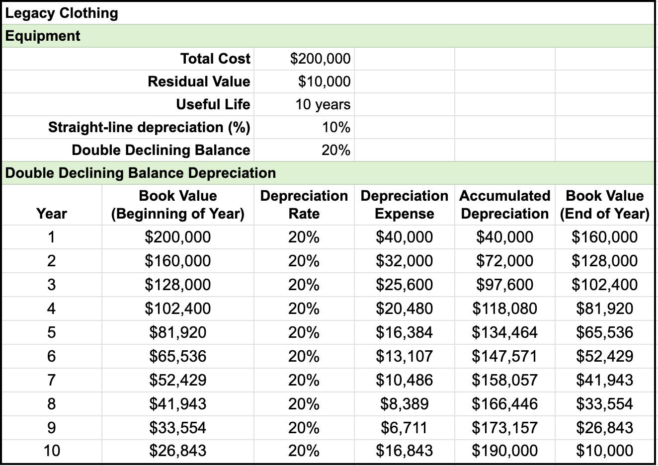
Task: Select Year 1 depreciation expense of $40,000
Action: tap(403, 237)
